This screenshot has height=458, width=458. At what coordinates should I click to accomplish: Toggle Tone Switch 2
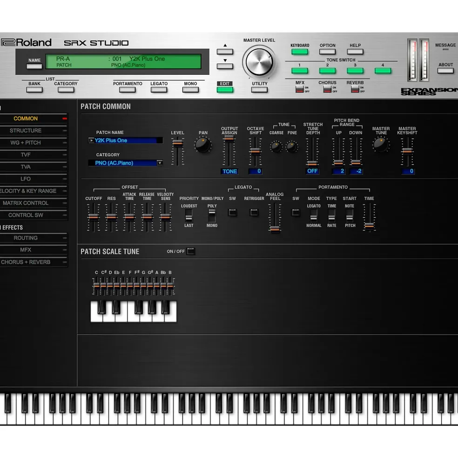tap(327, 71)
